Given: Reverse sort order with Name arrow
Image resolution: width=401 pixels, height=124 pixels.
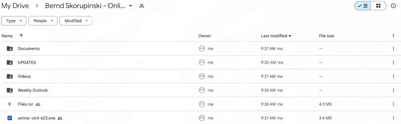Looking at the screenshot, I should click(21, 36).
